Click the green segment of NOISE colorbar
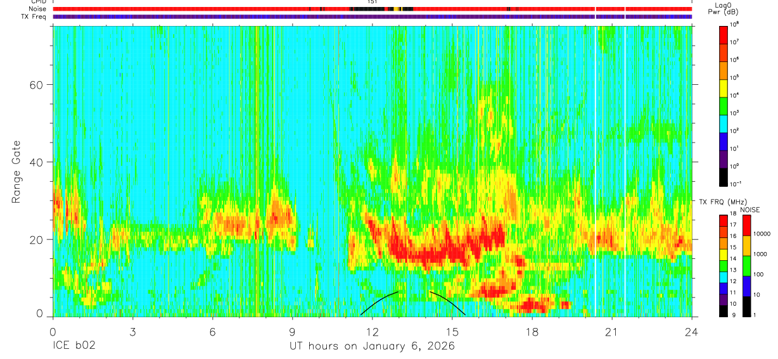Viewport: 778px width, 359px height. [746, 265]
